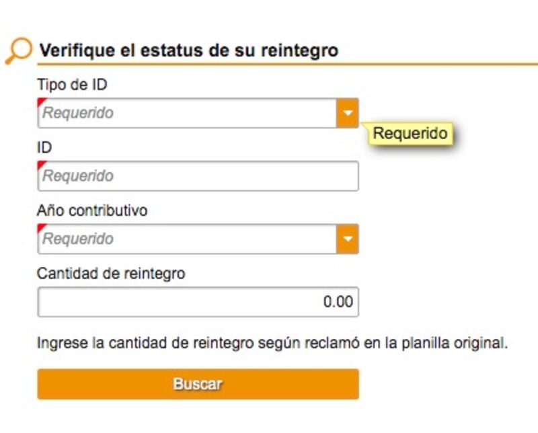The height and width of the screenshot is (433, 538).
Task: Expand the Año contributivo dropdown arrow
Action: coord(348,239)
